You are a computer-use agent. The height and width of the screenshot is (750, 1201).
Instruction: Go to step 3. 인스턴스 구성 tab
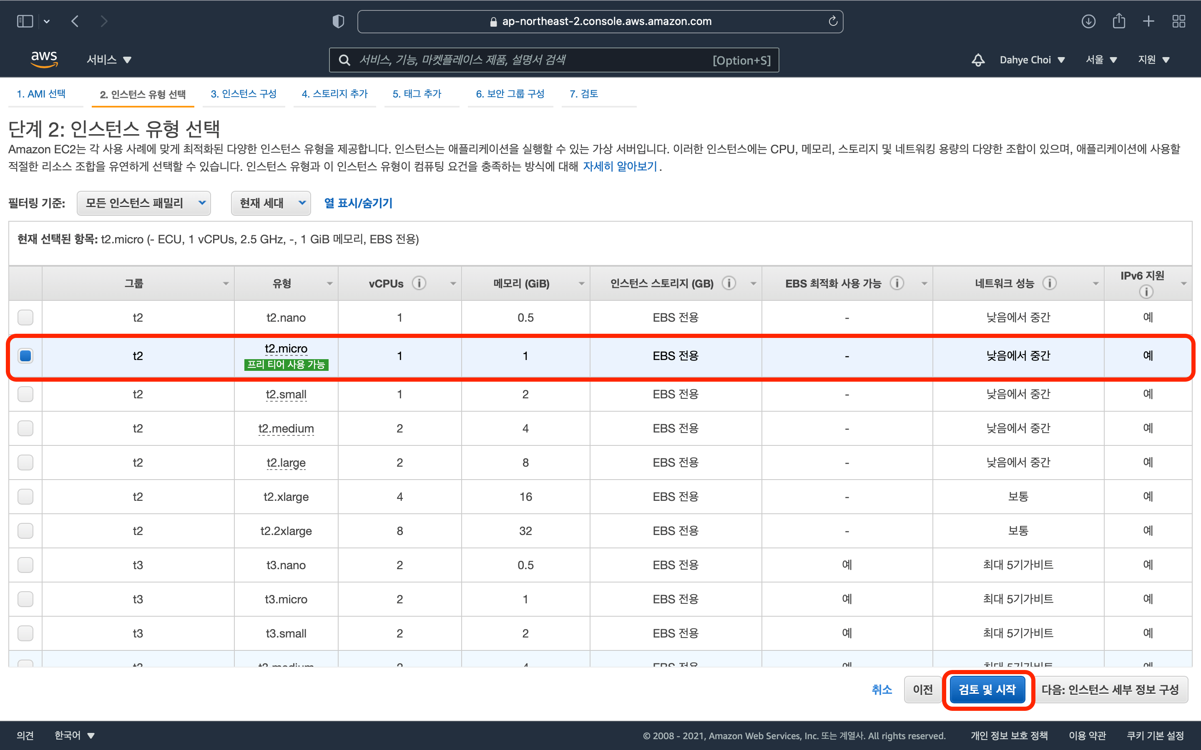[244, 94]
